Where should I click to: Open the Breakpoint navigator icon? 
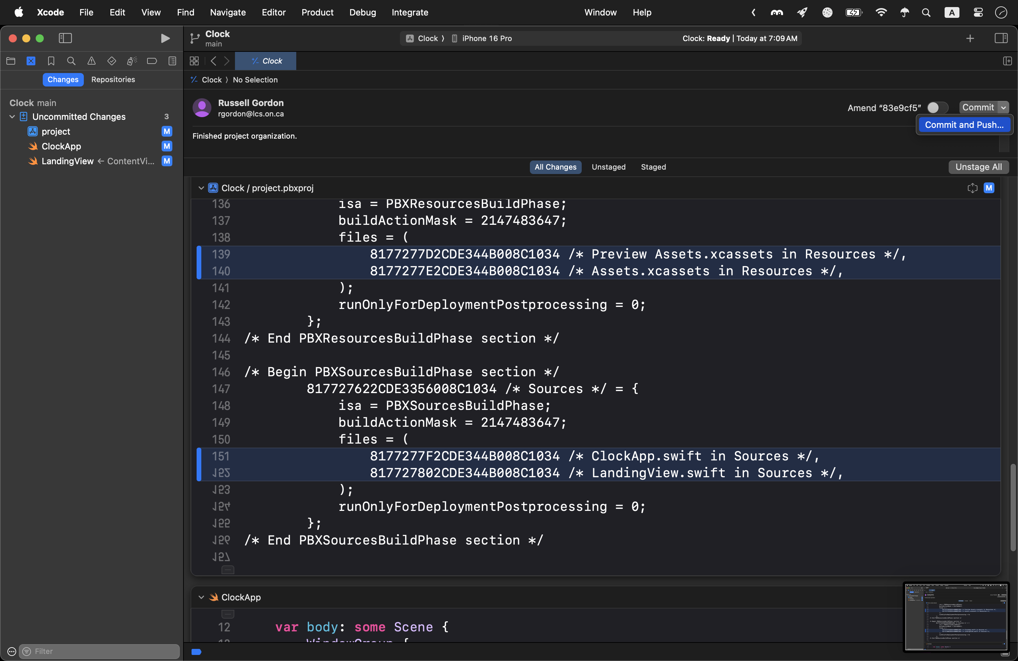click(152, 61)
